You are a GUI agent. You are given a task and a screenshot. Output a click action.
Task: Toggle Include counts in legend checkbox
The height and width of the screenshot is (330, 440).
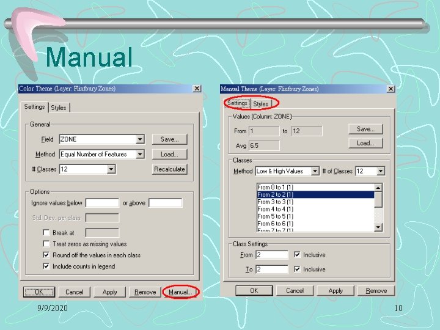pos(46,266)
